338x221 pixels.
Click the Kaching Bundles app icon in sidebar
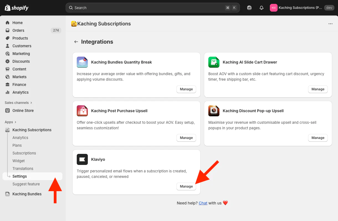[7, 194]
